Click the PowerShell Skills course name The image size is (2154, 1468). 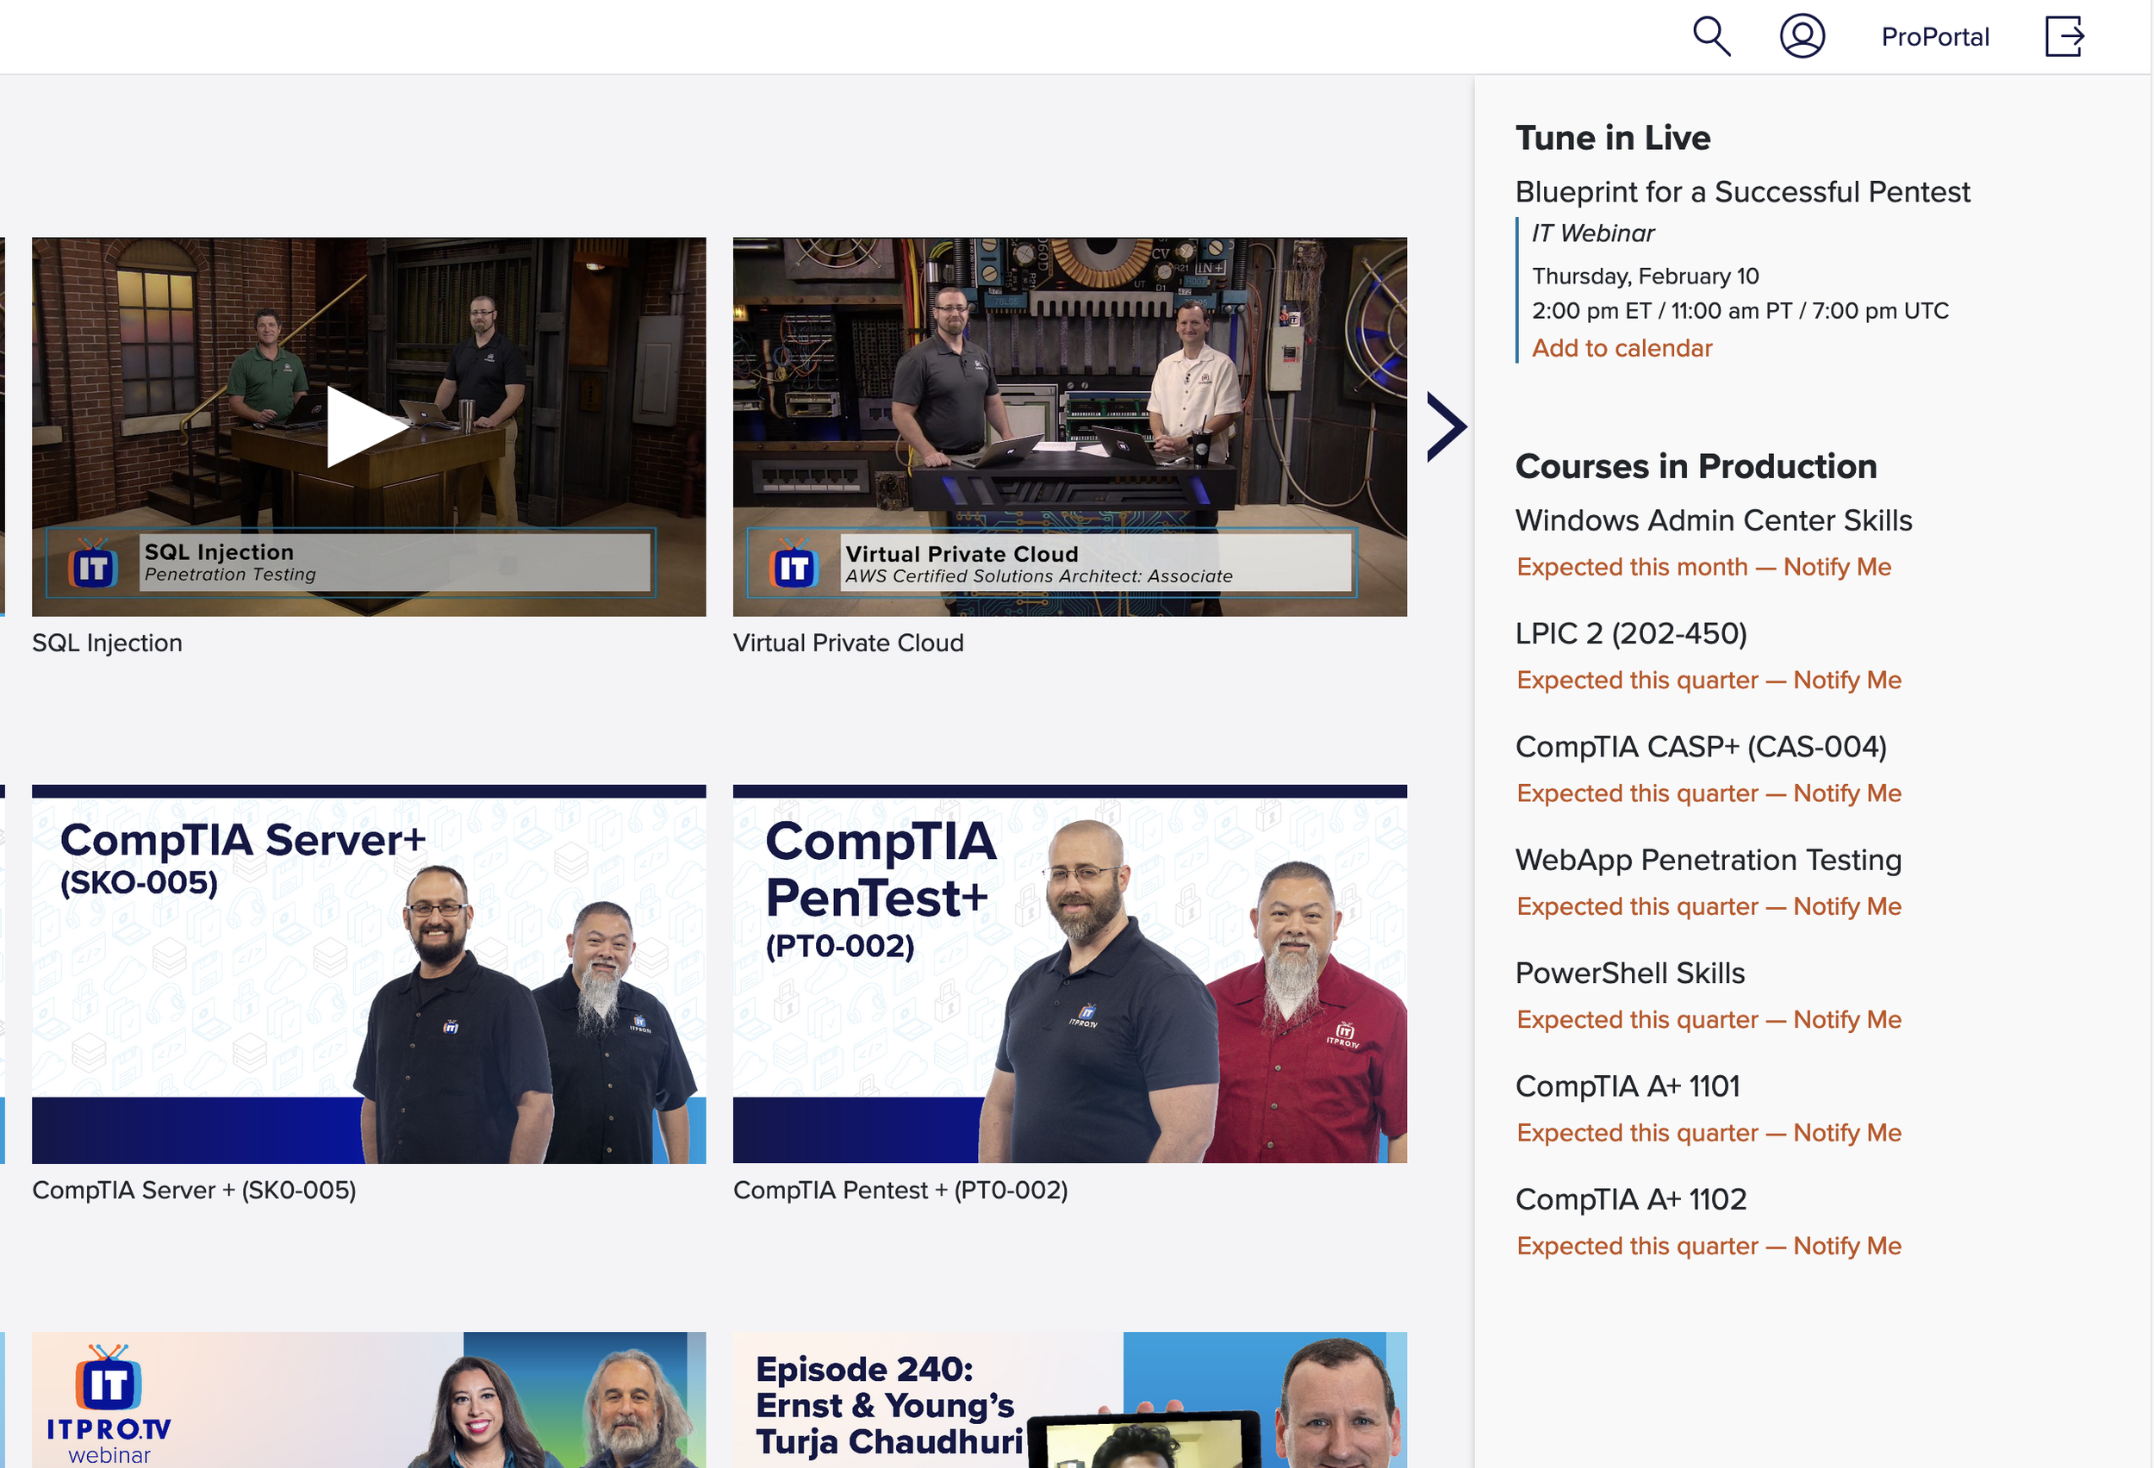[1630, 973]
